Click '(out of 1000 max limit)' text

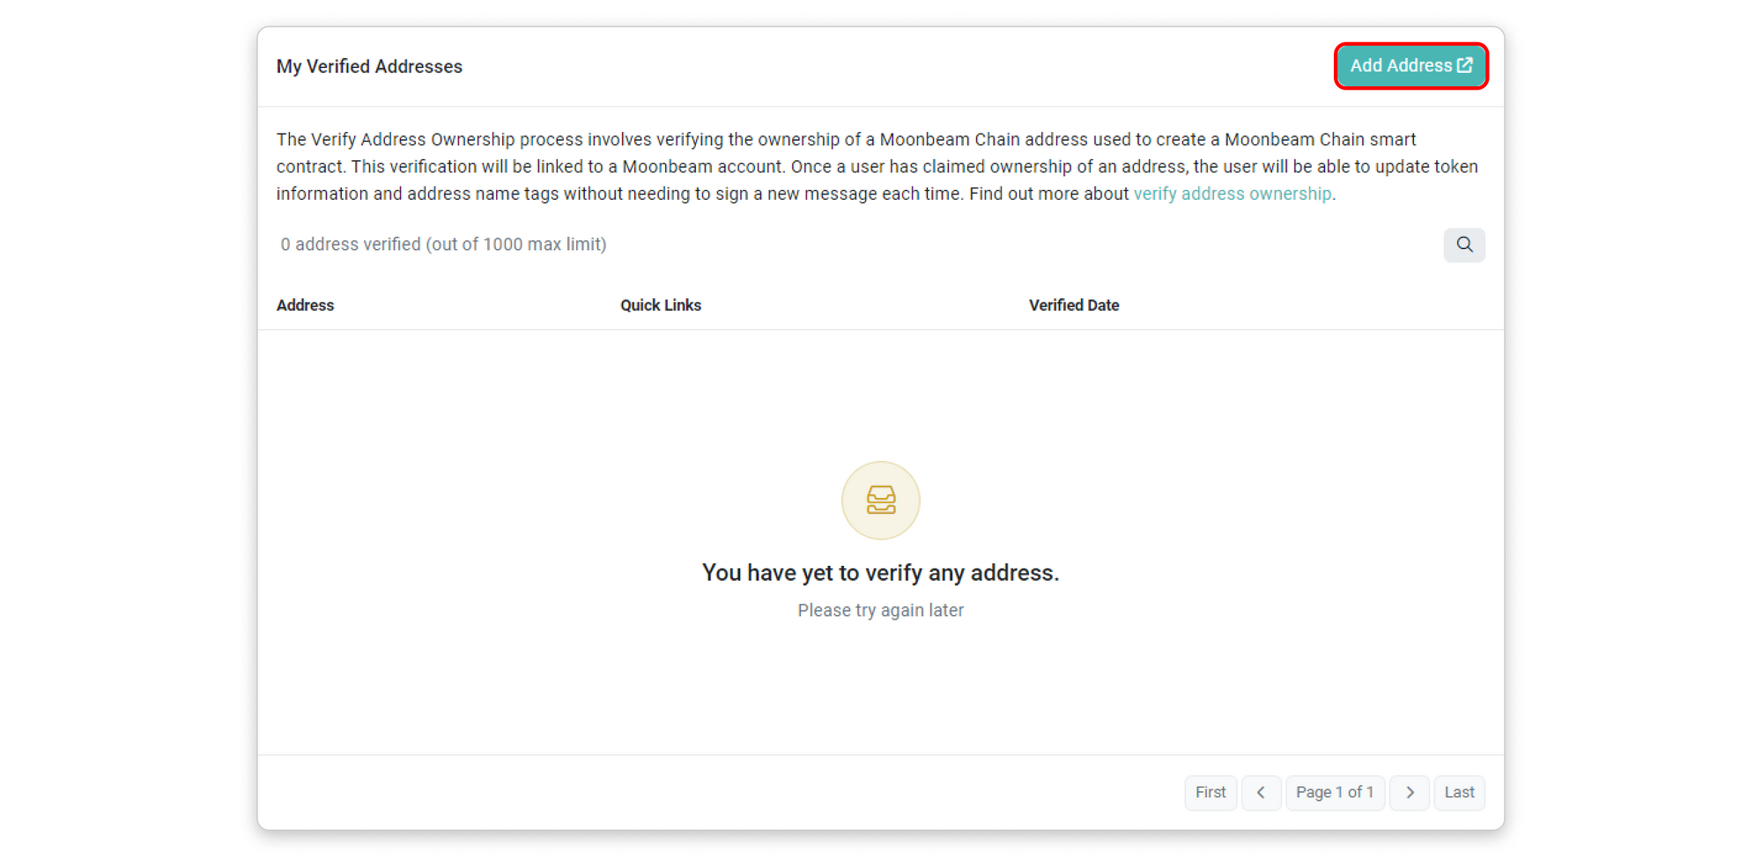(516, 245)
